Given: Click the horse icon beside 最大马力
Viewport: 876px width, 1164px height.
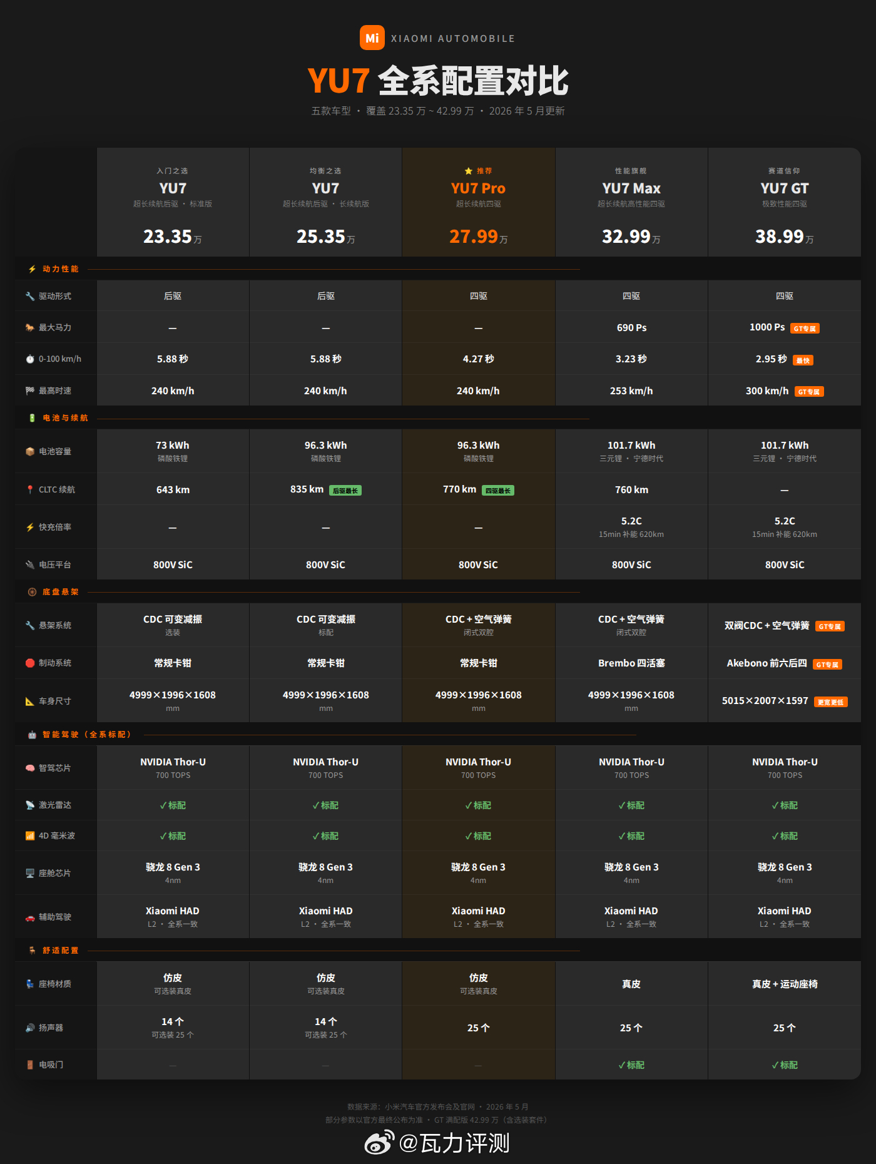Looking at the screenshot, I should click(x=29, y=327).
